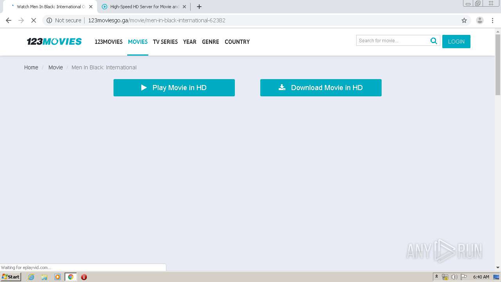Open File Explorer from the taskbar
The image size is (501, 282).
coord(44,277)
